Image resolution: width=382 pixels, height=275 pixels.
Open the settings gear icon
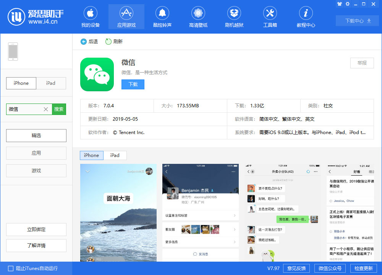(348, 4)
